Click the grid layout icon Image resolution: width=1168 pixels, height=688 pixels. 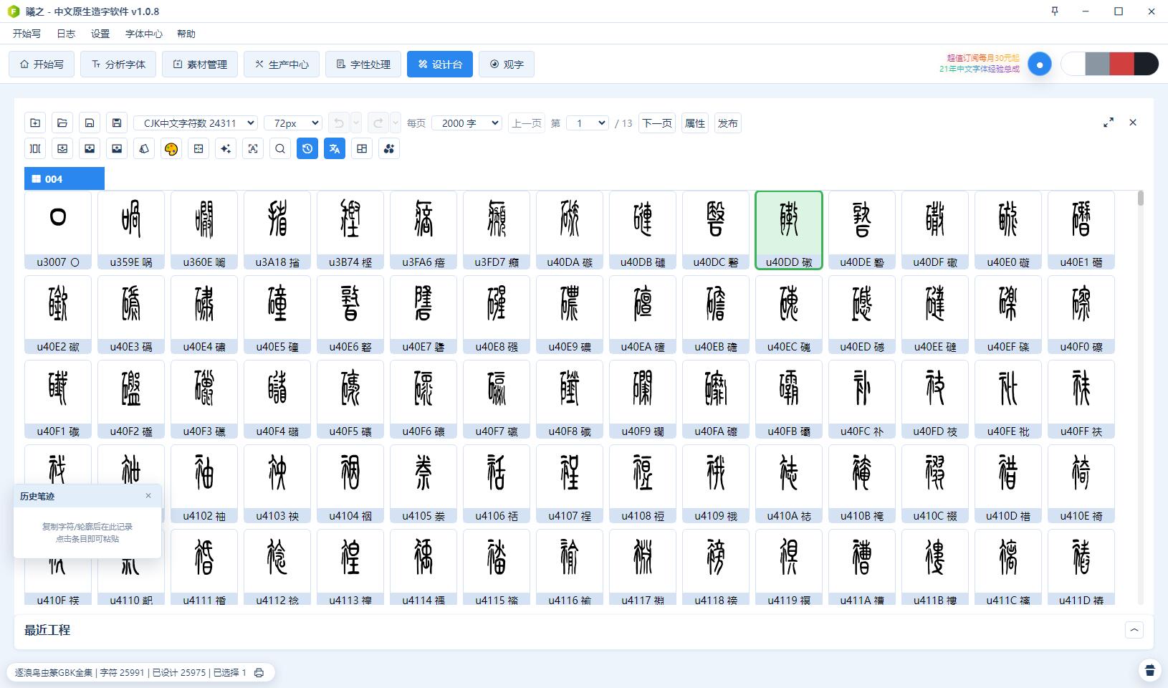click(362, 149)
